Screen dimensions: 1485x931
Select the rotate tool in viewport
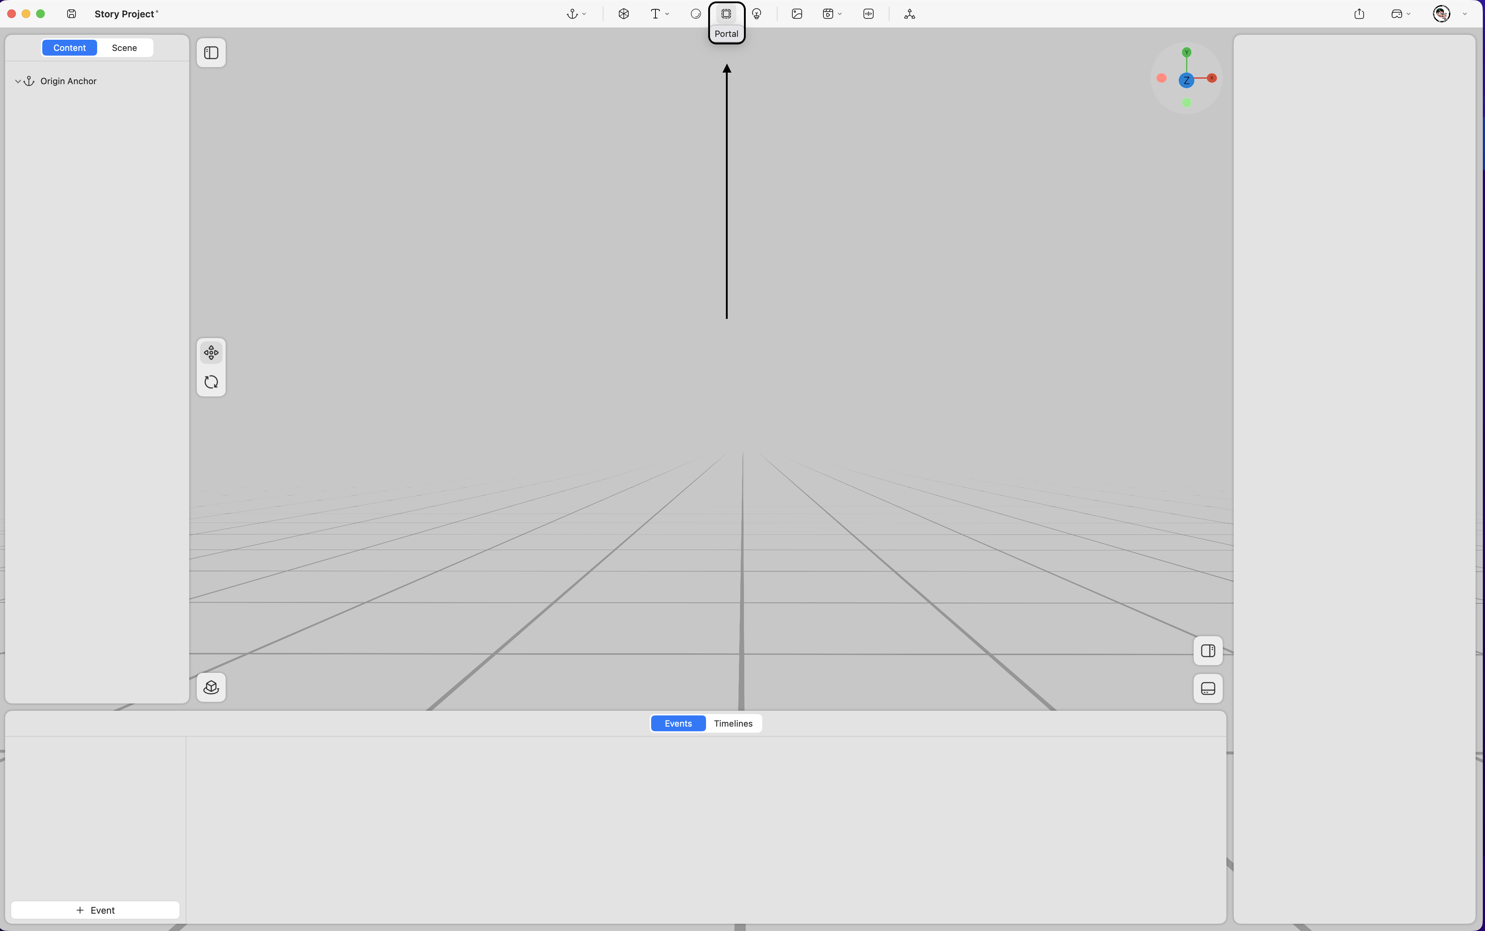pos(211,382)
